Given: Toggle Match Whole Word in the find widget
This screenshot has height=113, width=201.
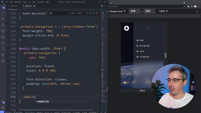Looking at the screenshot, I should [73, 13].
